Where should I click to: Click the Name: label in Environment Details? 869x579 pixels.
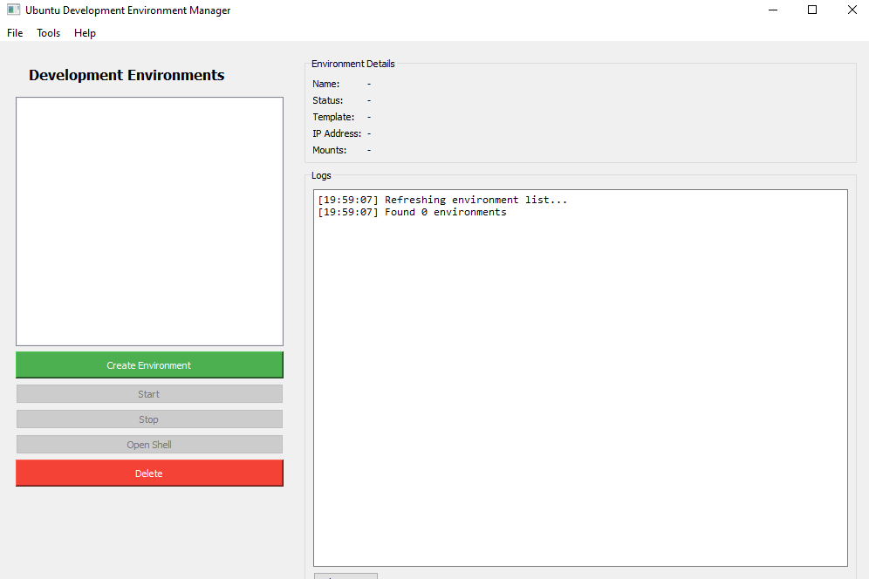[326, 85]
